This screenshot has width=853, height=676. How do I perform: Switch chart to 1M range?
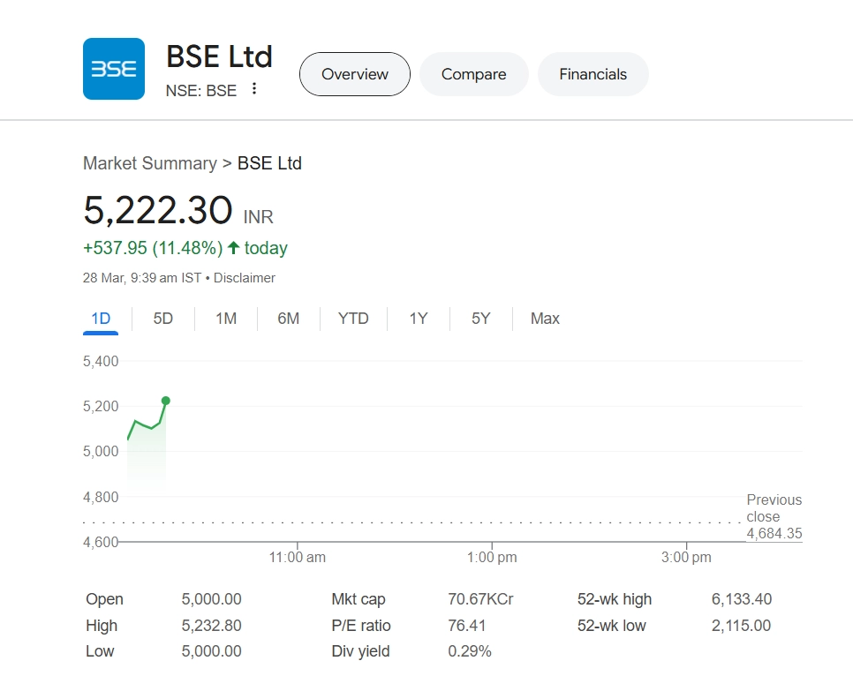(226, 319)
